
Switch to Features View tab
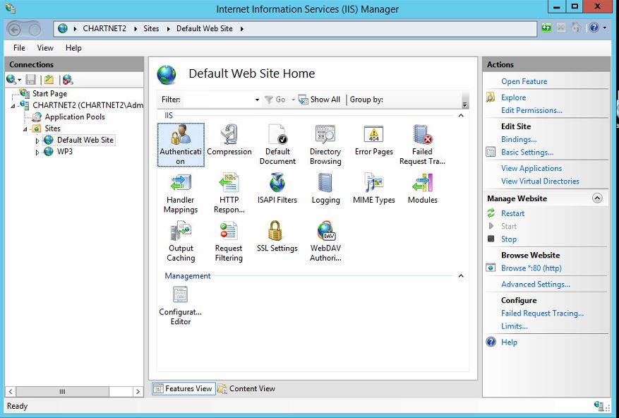pyautogui.click(x=184, y=389)
